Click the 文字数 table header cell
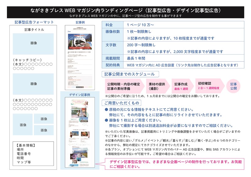The width and height of the screenshot is (251, 177). click(113, 48)
